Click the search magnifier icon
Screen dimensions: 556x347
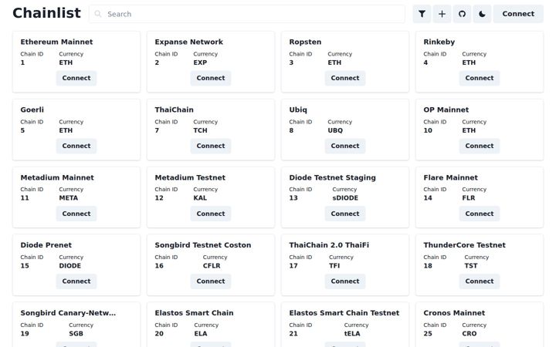[98, 14]
